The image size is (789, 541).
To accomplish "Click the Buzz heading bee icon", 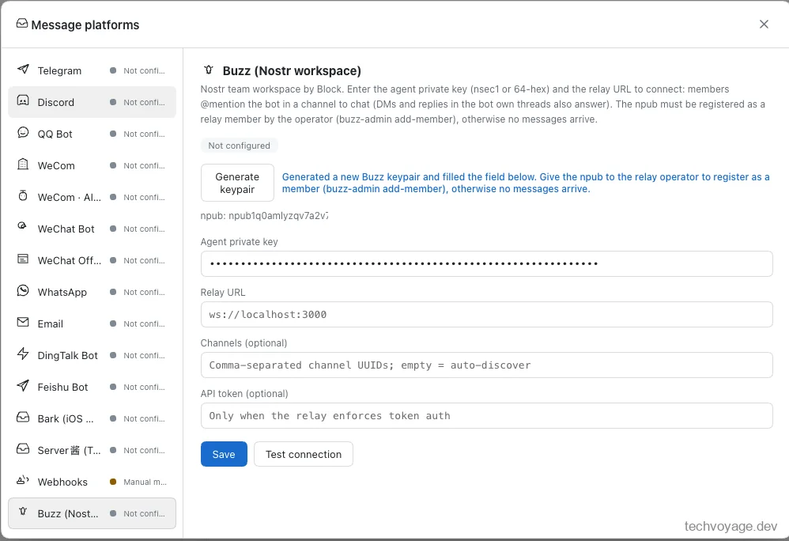I will pyautogui.click(x=209, y=70).
